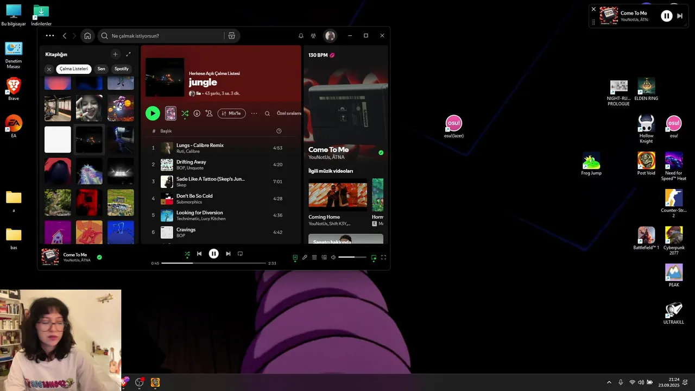Screen dimensions: 695x391
Task: Show lyrics with the microphone icon
Action: pos(305,257)
